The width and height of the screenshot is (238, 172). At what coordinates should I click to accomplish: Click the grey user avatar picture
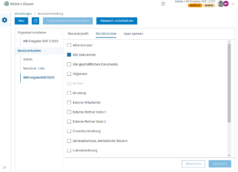coord(221,4)
